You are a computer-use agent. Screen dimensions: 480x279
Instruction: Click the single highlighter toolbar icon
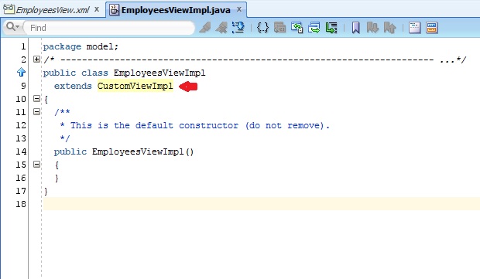point(205,28)
